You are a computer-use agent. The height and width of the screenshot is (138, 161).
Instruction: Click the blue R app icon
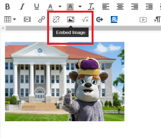click(x=114, y=19)
